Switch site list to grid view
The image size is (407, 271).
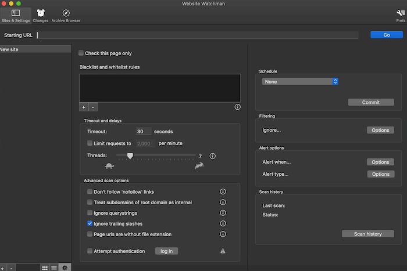coord(45,268)
